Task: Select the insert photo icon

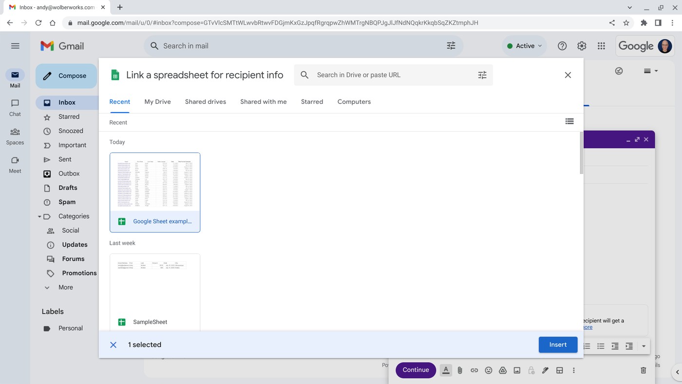Action: (516, 370)
